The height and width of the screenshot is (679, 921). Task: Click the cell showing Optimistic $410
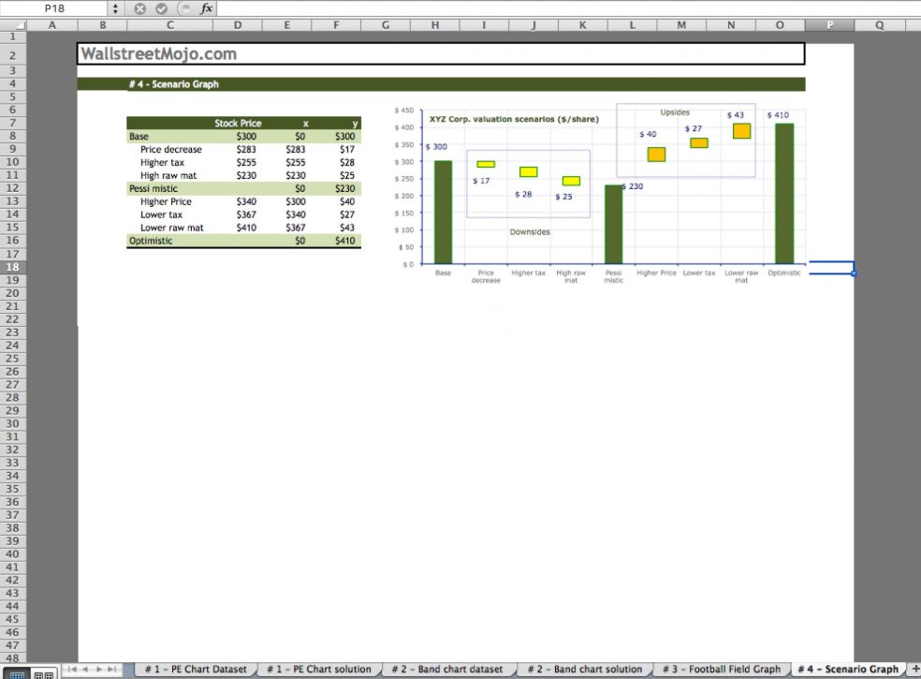344,240
